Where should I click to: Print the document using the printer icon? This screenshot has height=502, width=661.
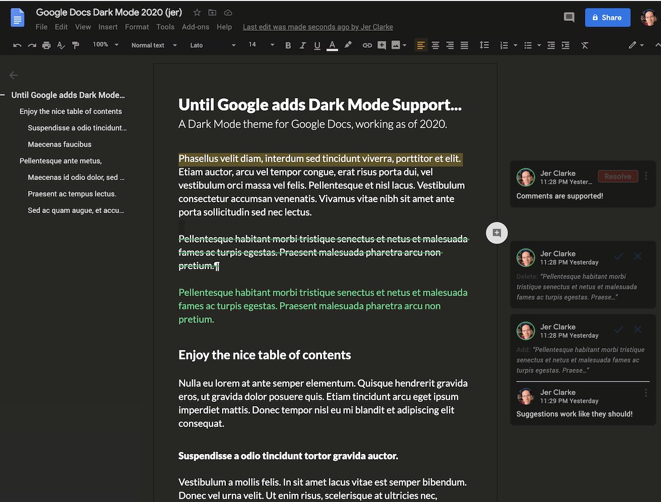pos(46,45)
